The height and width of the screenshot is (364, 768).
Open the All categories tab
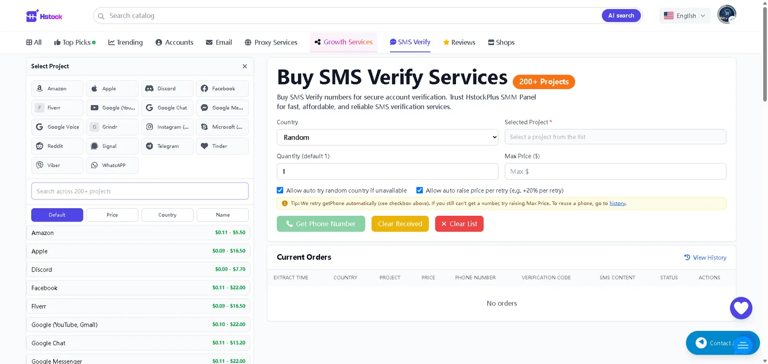(x=34, y=42)
